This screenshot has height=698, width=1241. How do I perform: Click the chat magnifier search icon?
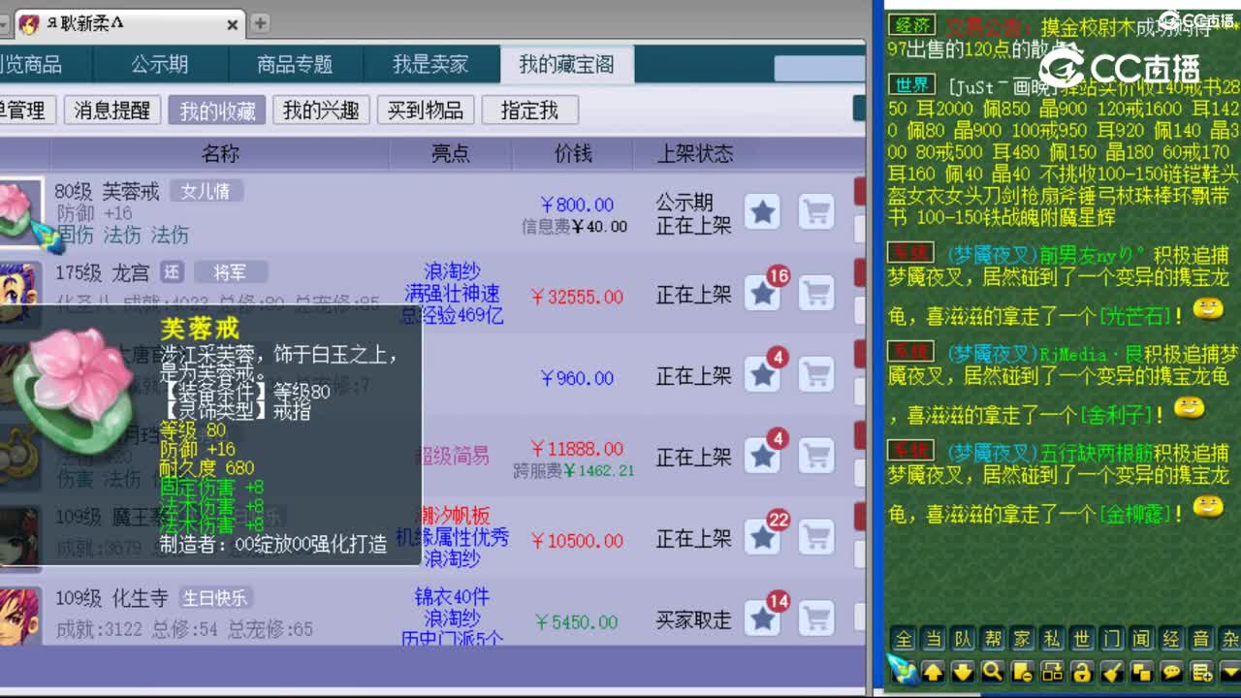993,671
